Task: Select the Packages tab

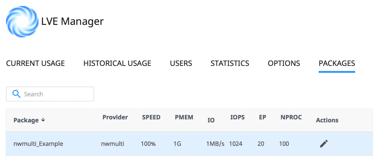Action: [x=337, y=63]
